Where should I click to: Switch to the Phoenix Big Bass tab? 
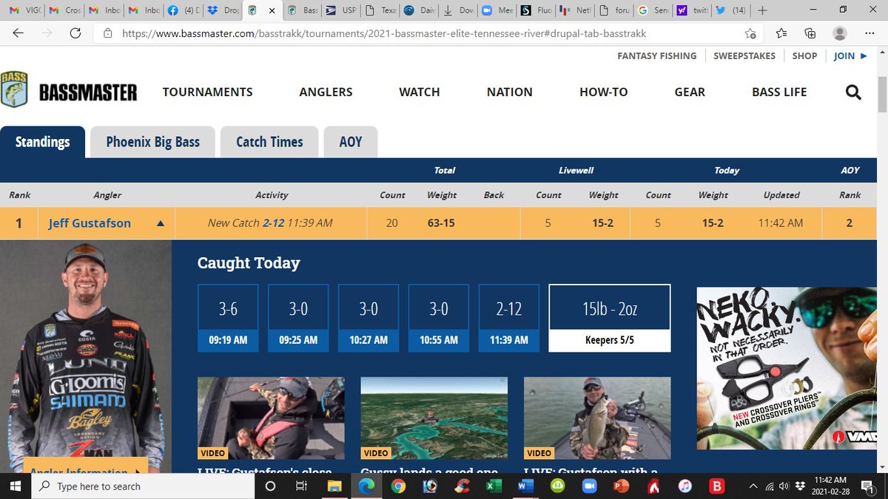[x=152, y=141]
